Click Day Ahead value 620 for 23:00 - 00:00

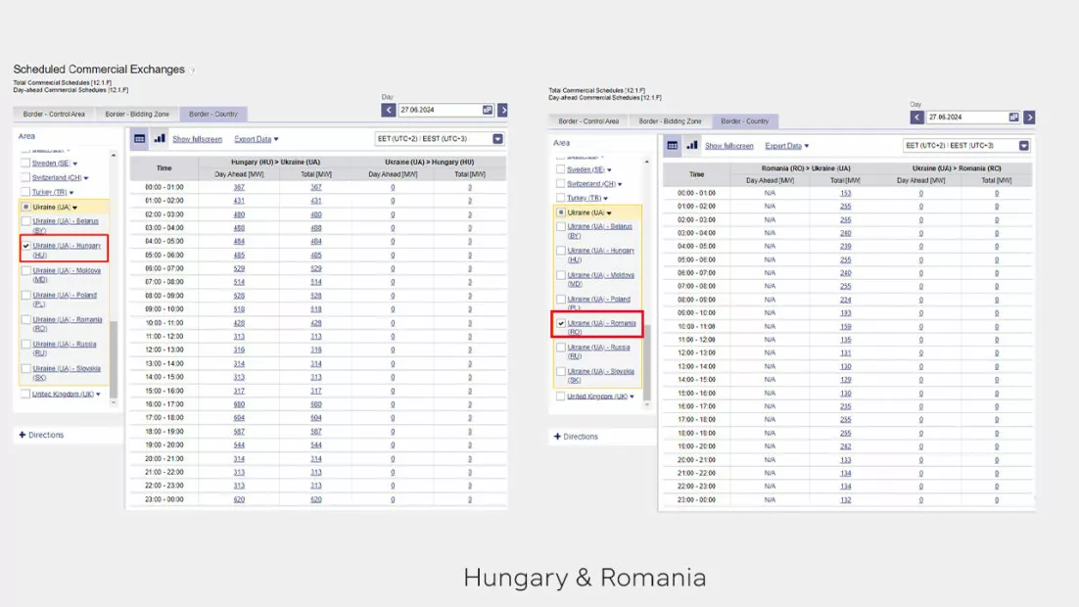pyautogui.click(x=239, y=499)
